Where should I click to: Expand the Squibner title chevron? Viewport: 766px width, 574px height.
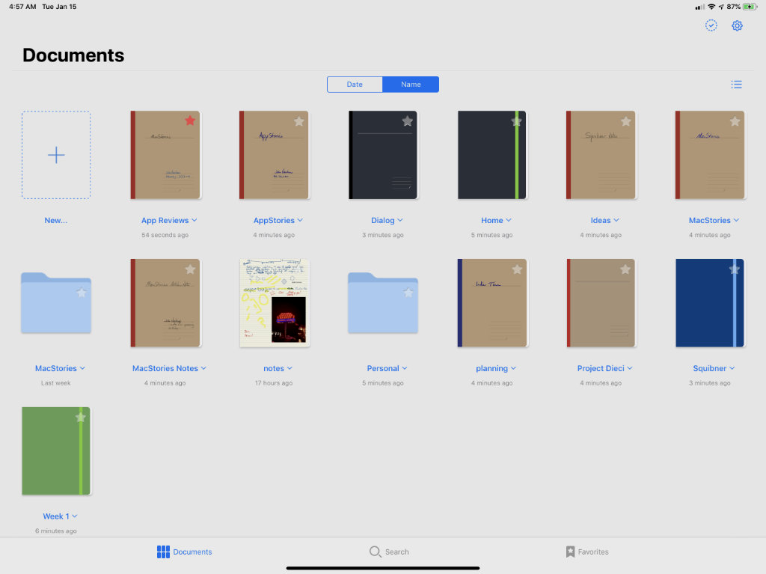732,368
